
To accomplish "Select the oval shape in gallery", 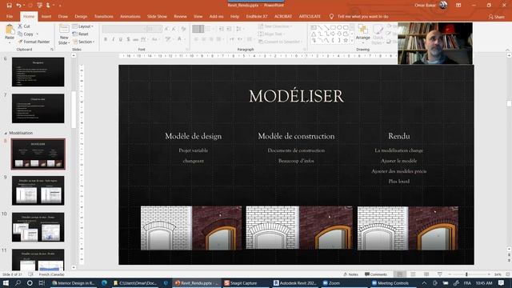I will pyautogui.click(x=339, y=27).
